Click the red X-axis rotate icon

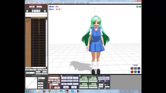(132, 68)
